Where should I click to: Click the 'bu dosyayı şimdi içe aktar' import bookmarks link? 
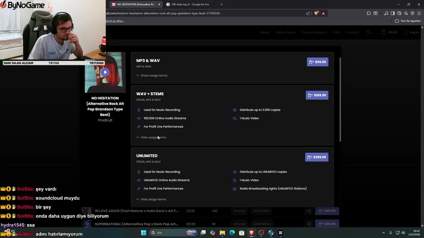pos(115,21)
